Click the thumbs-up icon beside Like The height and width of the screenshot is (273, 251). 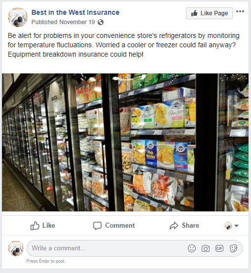pyautogui.click(x=35, y=226)
